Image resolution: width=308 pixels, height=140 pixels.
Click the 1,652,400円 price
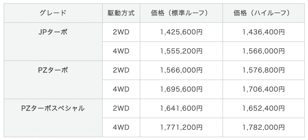[x=263, y=108]
